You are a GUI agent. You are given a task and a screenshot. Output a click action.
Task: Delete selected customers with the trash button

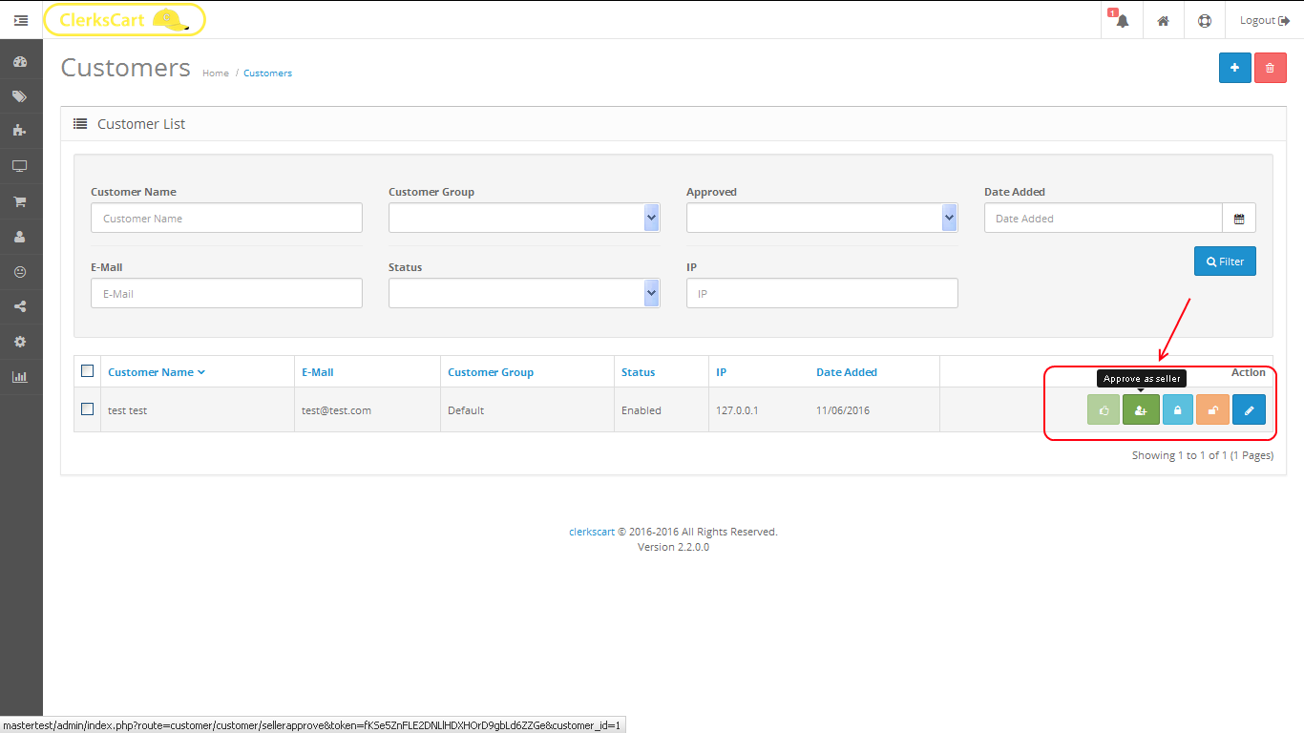1270,68
